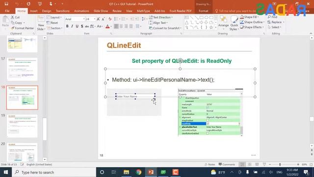Adjust the zoom slider handle
This screenshot has width=314, height=177.
tap(280, 164)
